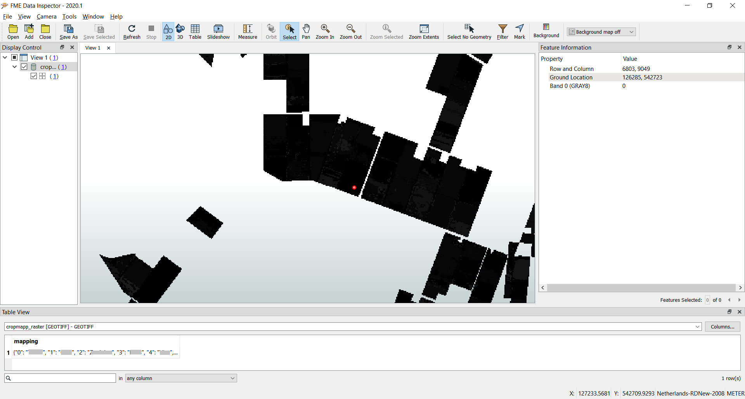This screenshot has width=745, height=399.
Task: Close the Table View panel
Action: click(740, 312)
